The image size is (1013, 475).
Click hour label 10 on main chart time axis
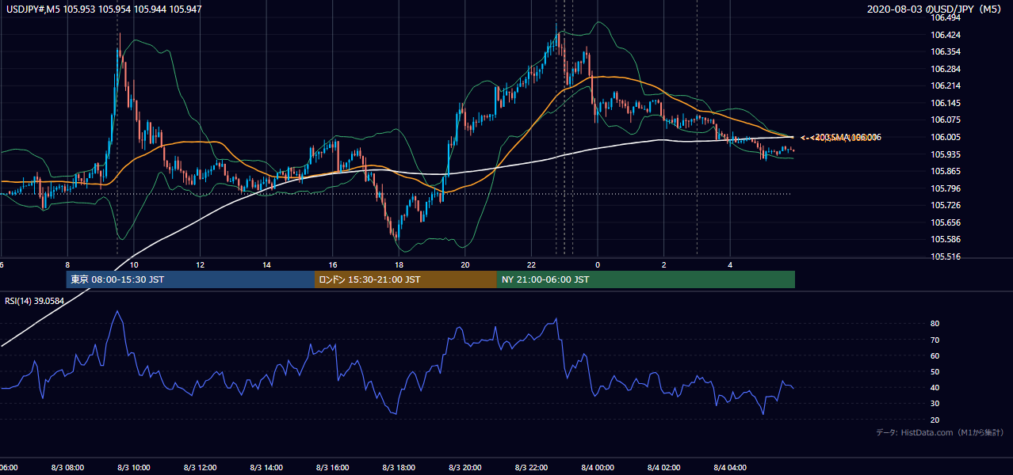point(134,265)
